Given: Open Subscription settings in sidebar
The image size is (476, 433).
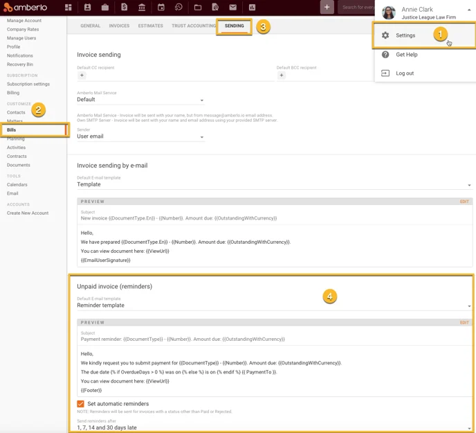Looking at the screenshot, I should (x=28, y=84).
